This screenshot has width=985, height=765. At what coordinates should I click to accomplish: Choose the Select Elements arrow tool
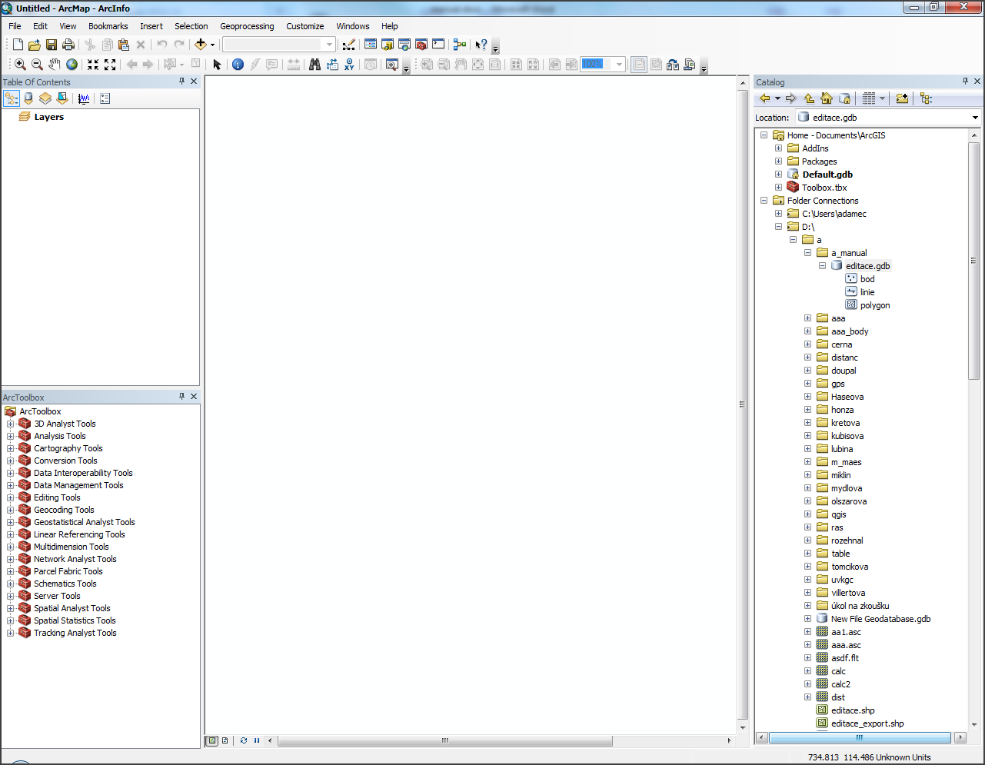tap(217, 65)
